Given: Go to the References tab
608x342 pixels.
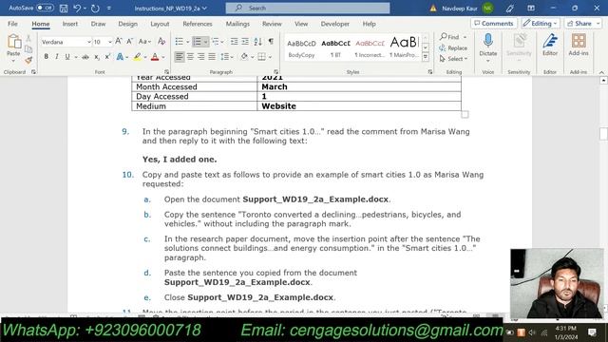Looking at the screenshot, I should tap(198, 24).
